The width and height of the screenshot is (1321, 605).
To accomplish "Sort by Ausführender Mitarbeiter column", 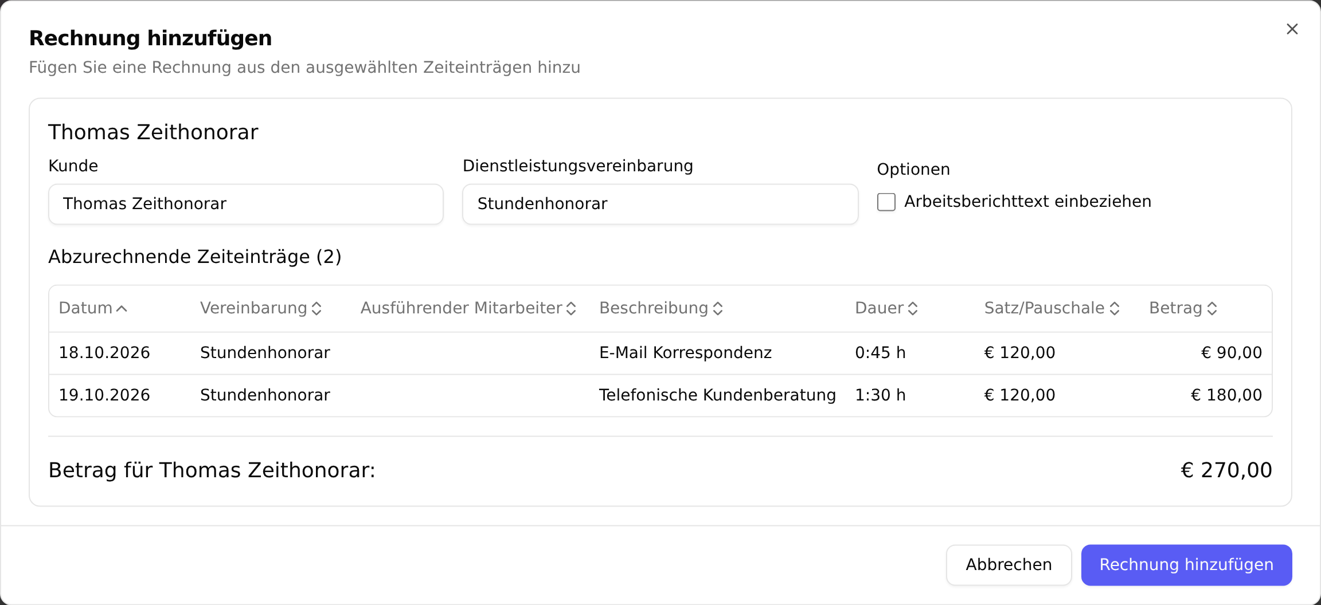I will coord(468,308).
